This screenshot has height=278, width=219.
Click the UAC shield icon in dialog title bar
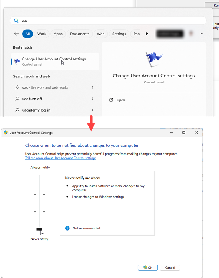[6, 132]
